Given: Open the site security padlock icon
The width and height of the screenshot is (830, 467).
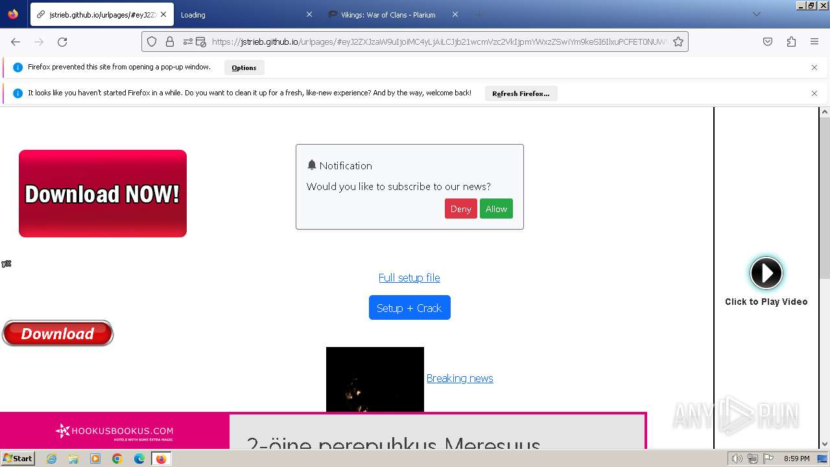Looking at the screenshot, I should [x=170, y=42].
